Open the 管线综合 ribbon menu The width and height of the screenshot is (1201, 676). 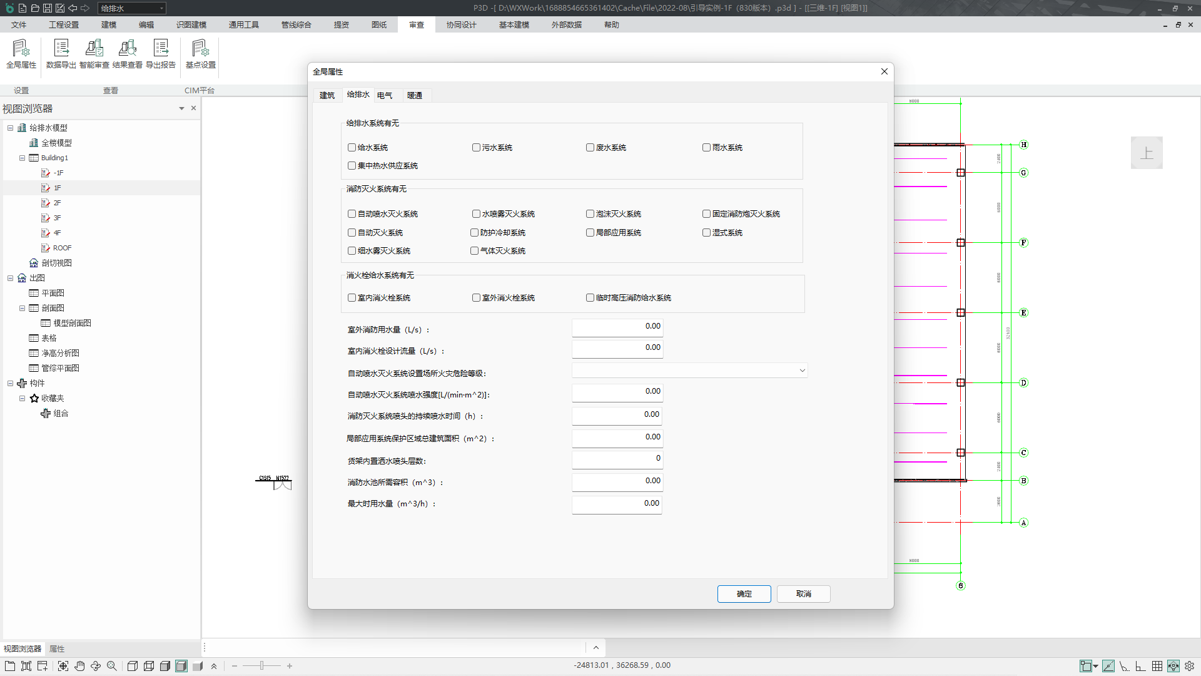tap(296, 25)
